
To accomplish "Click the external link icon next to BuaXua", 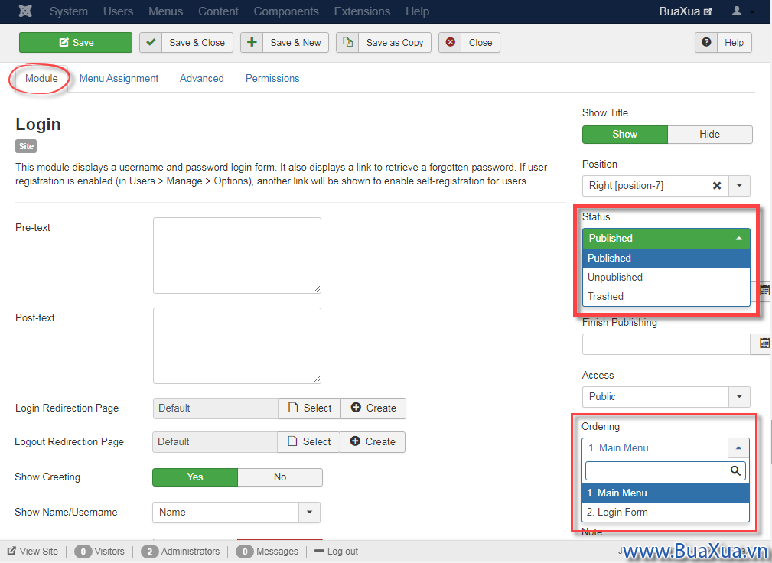I will (708, 11).
